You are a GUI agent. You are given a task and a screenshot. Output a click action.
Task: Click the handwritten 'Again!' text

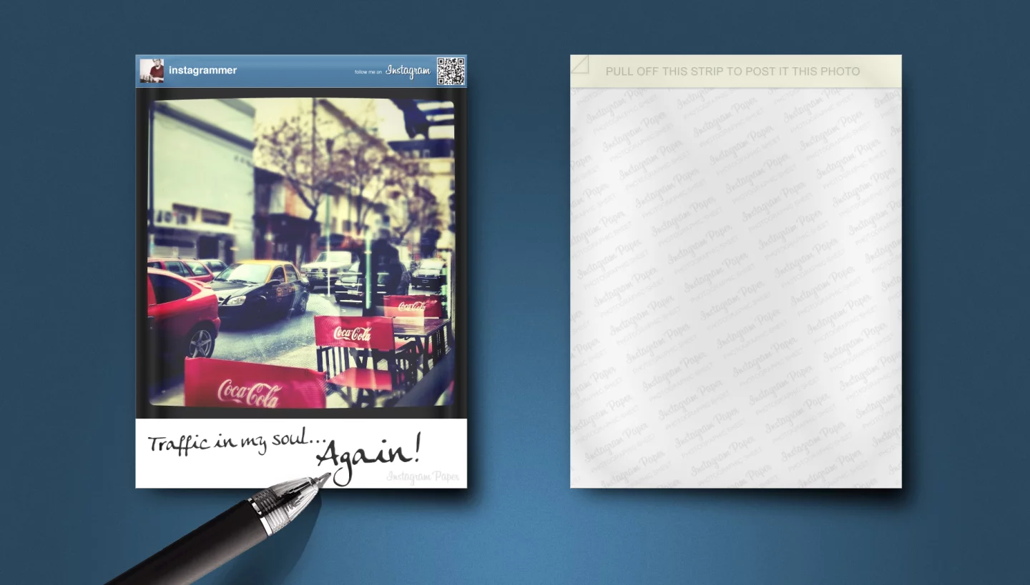tap(367, 454)
